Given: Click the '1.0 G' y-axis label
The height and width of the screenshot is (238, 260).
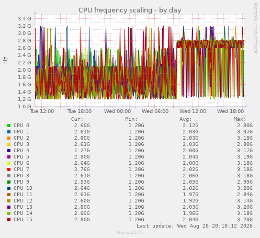Looking at the screenshot, I should click(x=25, y=106).
